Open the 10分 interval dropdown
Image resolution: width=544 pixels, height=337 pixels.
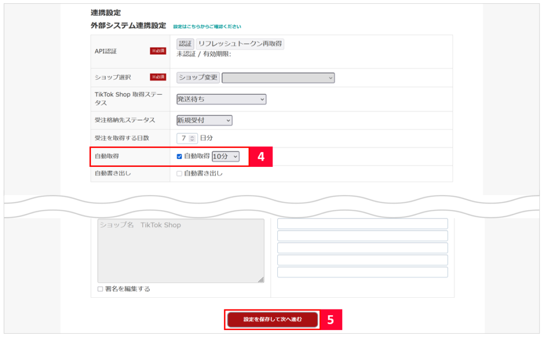225,156
